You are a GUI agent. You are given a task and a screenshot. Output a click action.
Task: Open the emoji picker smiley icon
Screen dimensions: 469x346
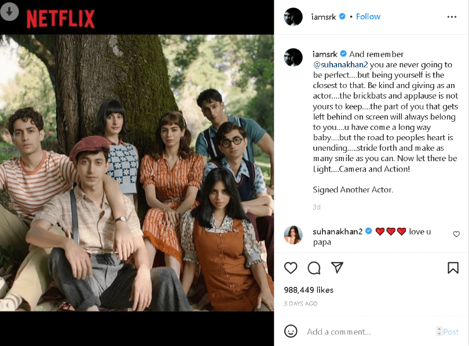click(291, 332)
